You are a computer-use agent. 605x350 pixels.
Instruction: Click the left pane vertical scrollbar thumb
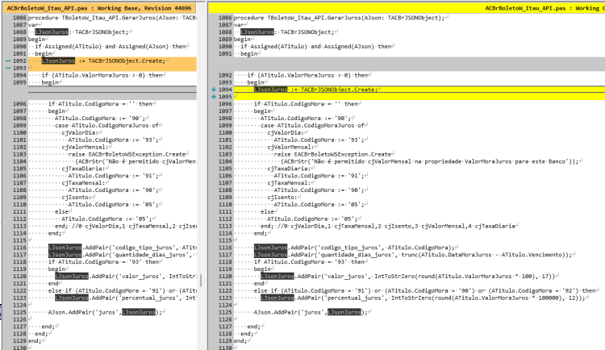tap(201, 280)
